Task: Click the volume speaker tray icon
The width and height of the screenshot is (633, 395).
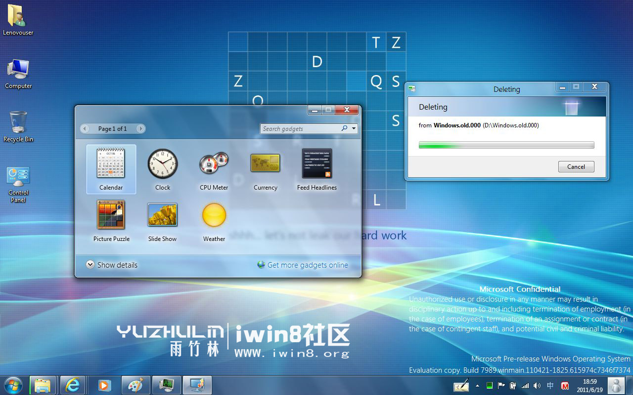Action: coord(537,386)
